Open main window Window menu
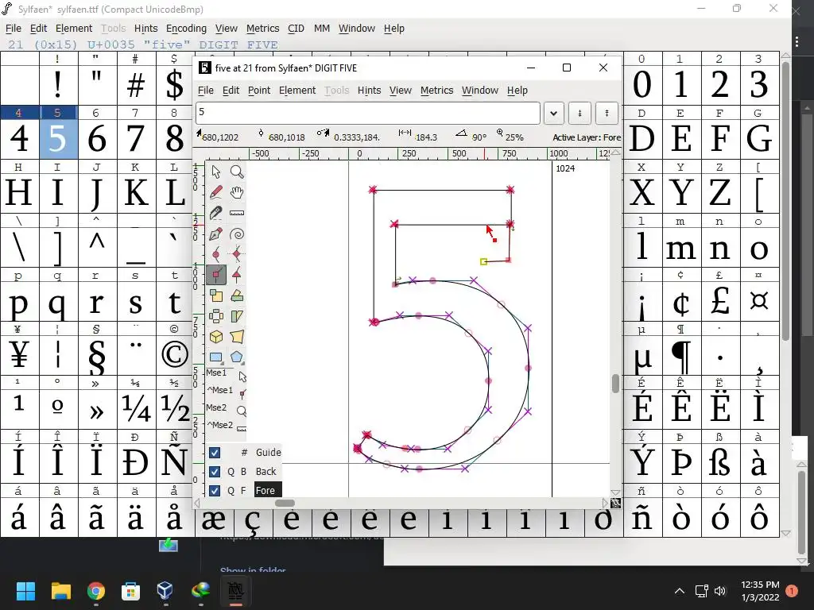Viewport: 814px width, 610px height. click(357, 29)
